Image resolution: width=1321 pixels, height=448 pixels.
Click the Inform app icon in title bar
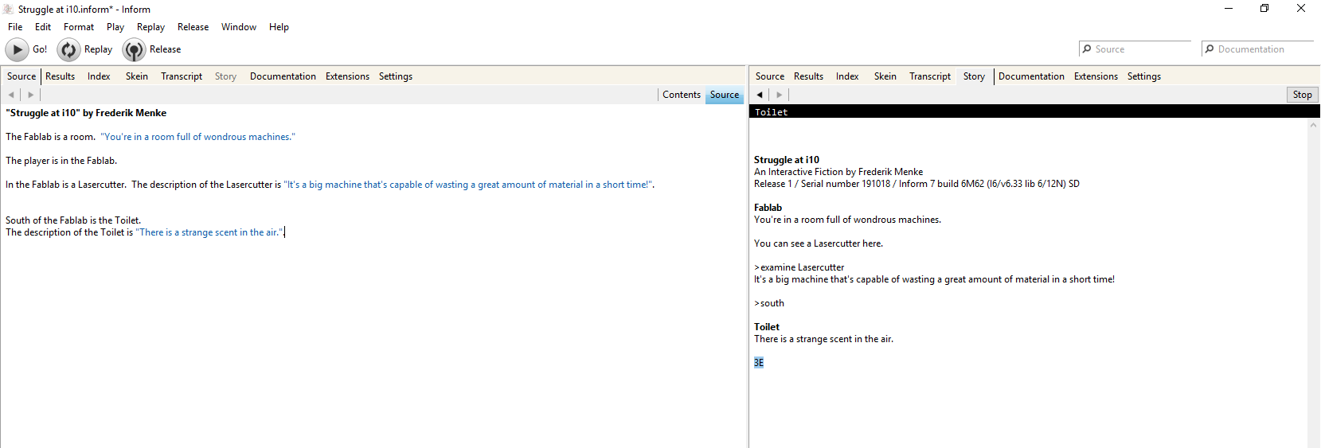pos(8,10)
